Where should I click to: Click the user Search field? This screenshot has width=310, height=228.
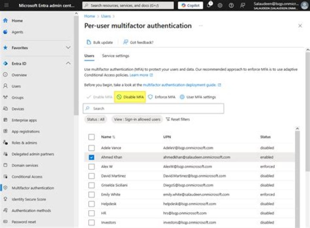153,109
